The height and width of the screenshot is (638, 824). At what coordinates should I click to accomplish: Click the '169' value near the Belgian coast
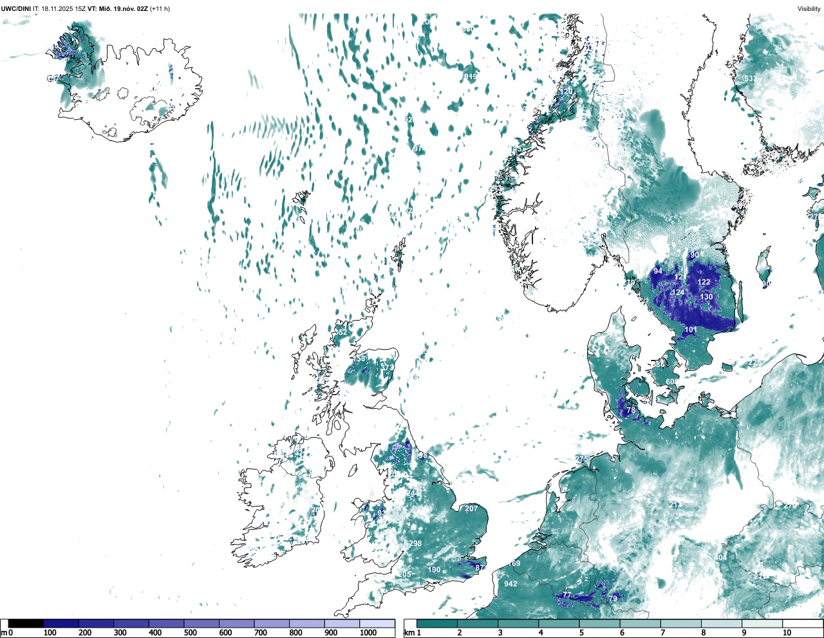pyautogui.click(x=514, y=563)
